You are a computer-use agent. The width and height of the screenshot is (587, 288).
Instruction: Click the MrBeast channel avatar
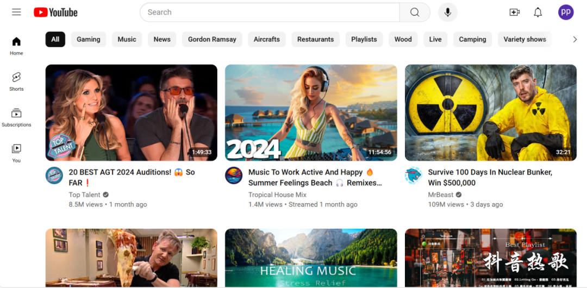(413, 176)
